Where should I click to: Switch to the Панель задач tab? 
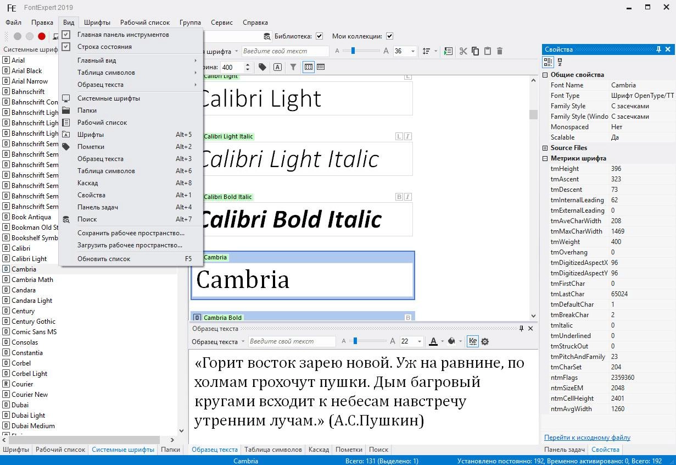(x=564, y=450)
